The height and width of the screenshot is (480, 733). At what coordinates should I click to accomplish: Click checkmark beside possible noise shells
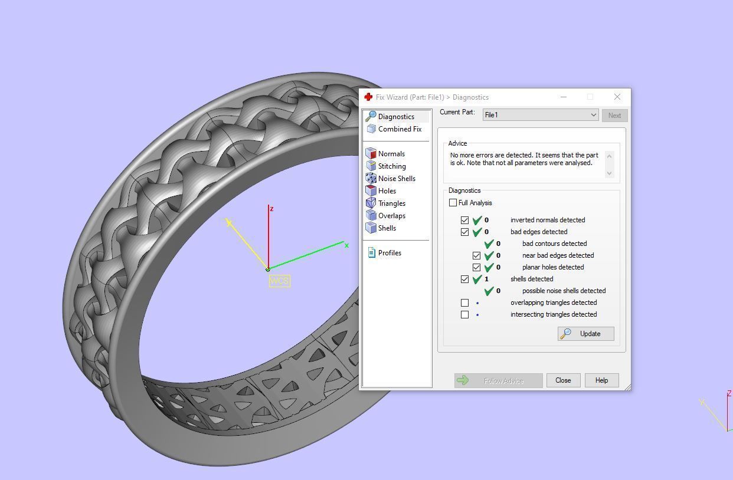click(x=489, y=291)
